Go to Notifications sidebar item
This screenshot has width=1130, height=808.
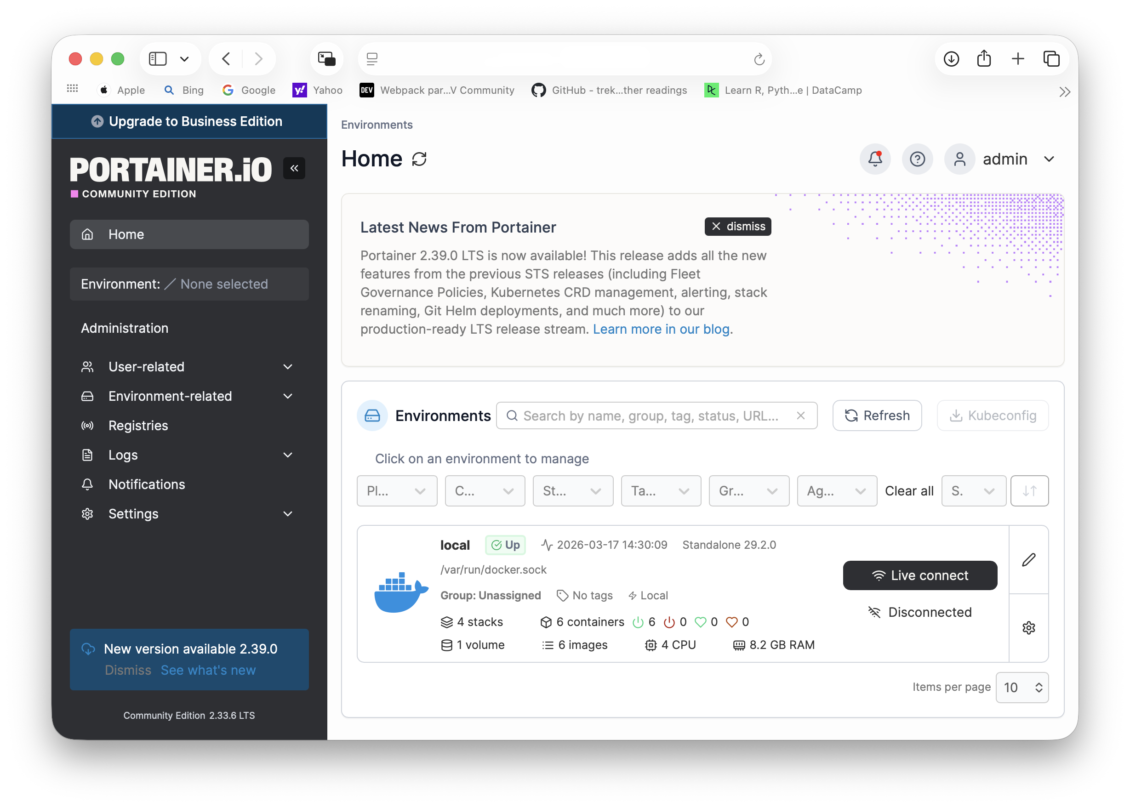147,484
